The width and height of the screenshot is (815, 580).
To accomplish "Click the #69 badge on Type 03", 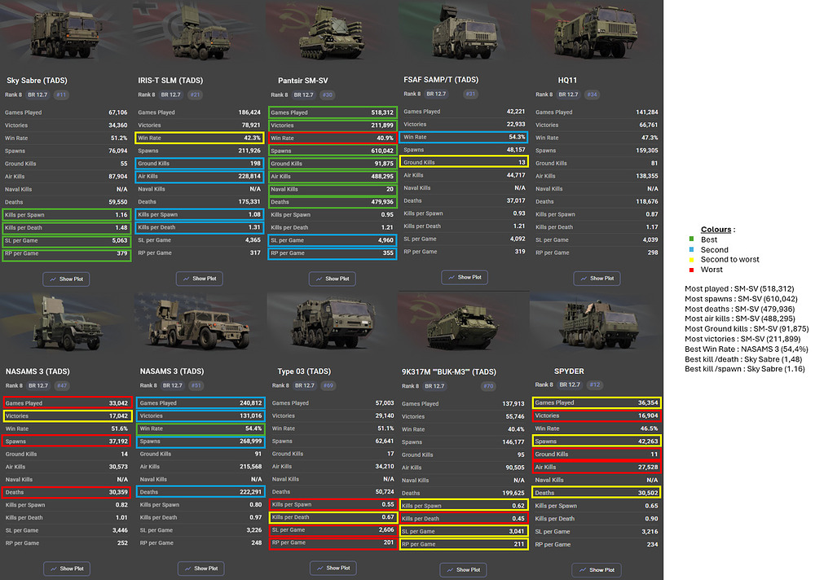I will click(x=328, y=385).
